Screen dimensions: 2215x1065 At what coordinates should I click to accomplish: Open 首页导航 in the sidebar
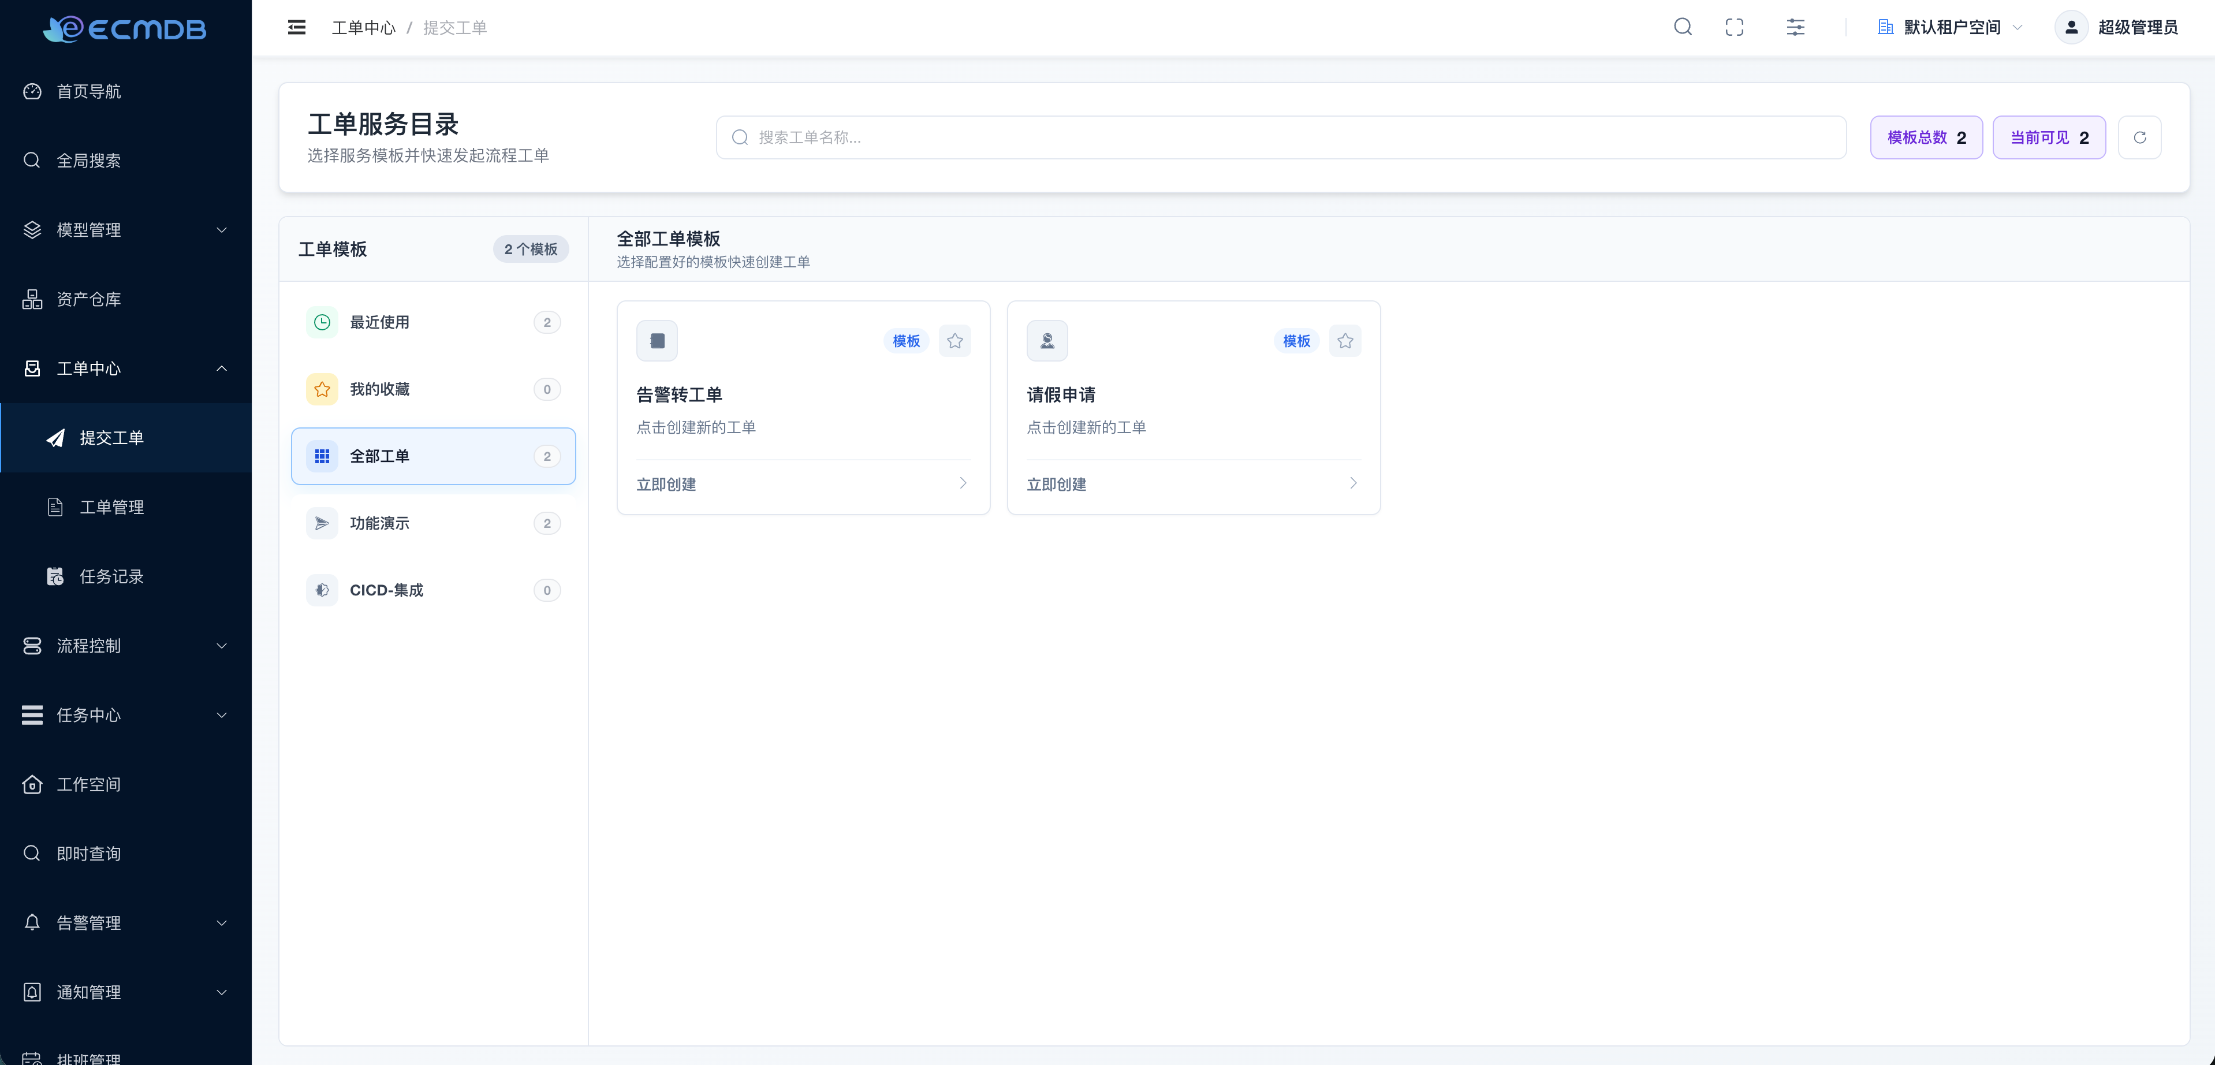[125, 91]
